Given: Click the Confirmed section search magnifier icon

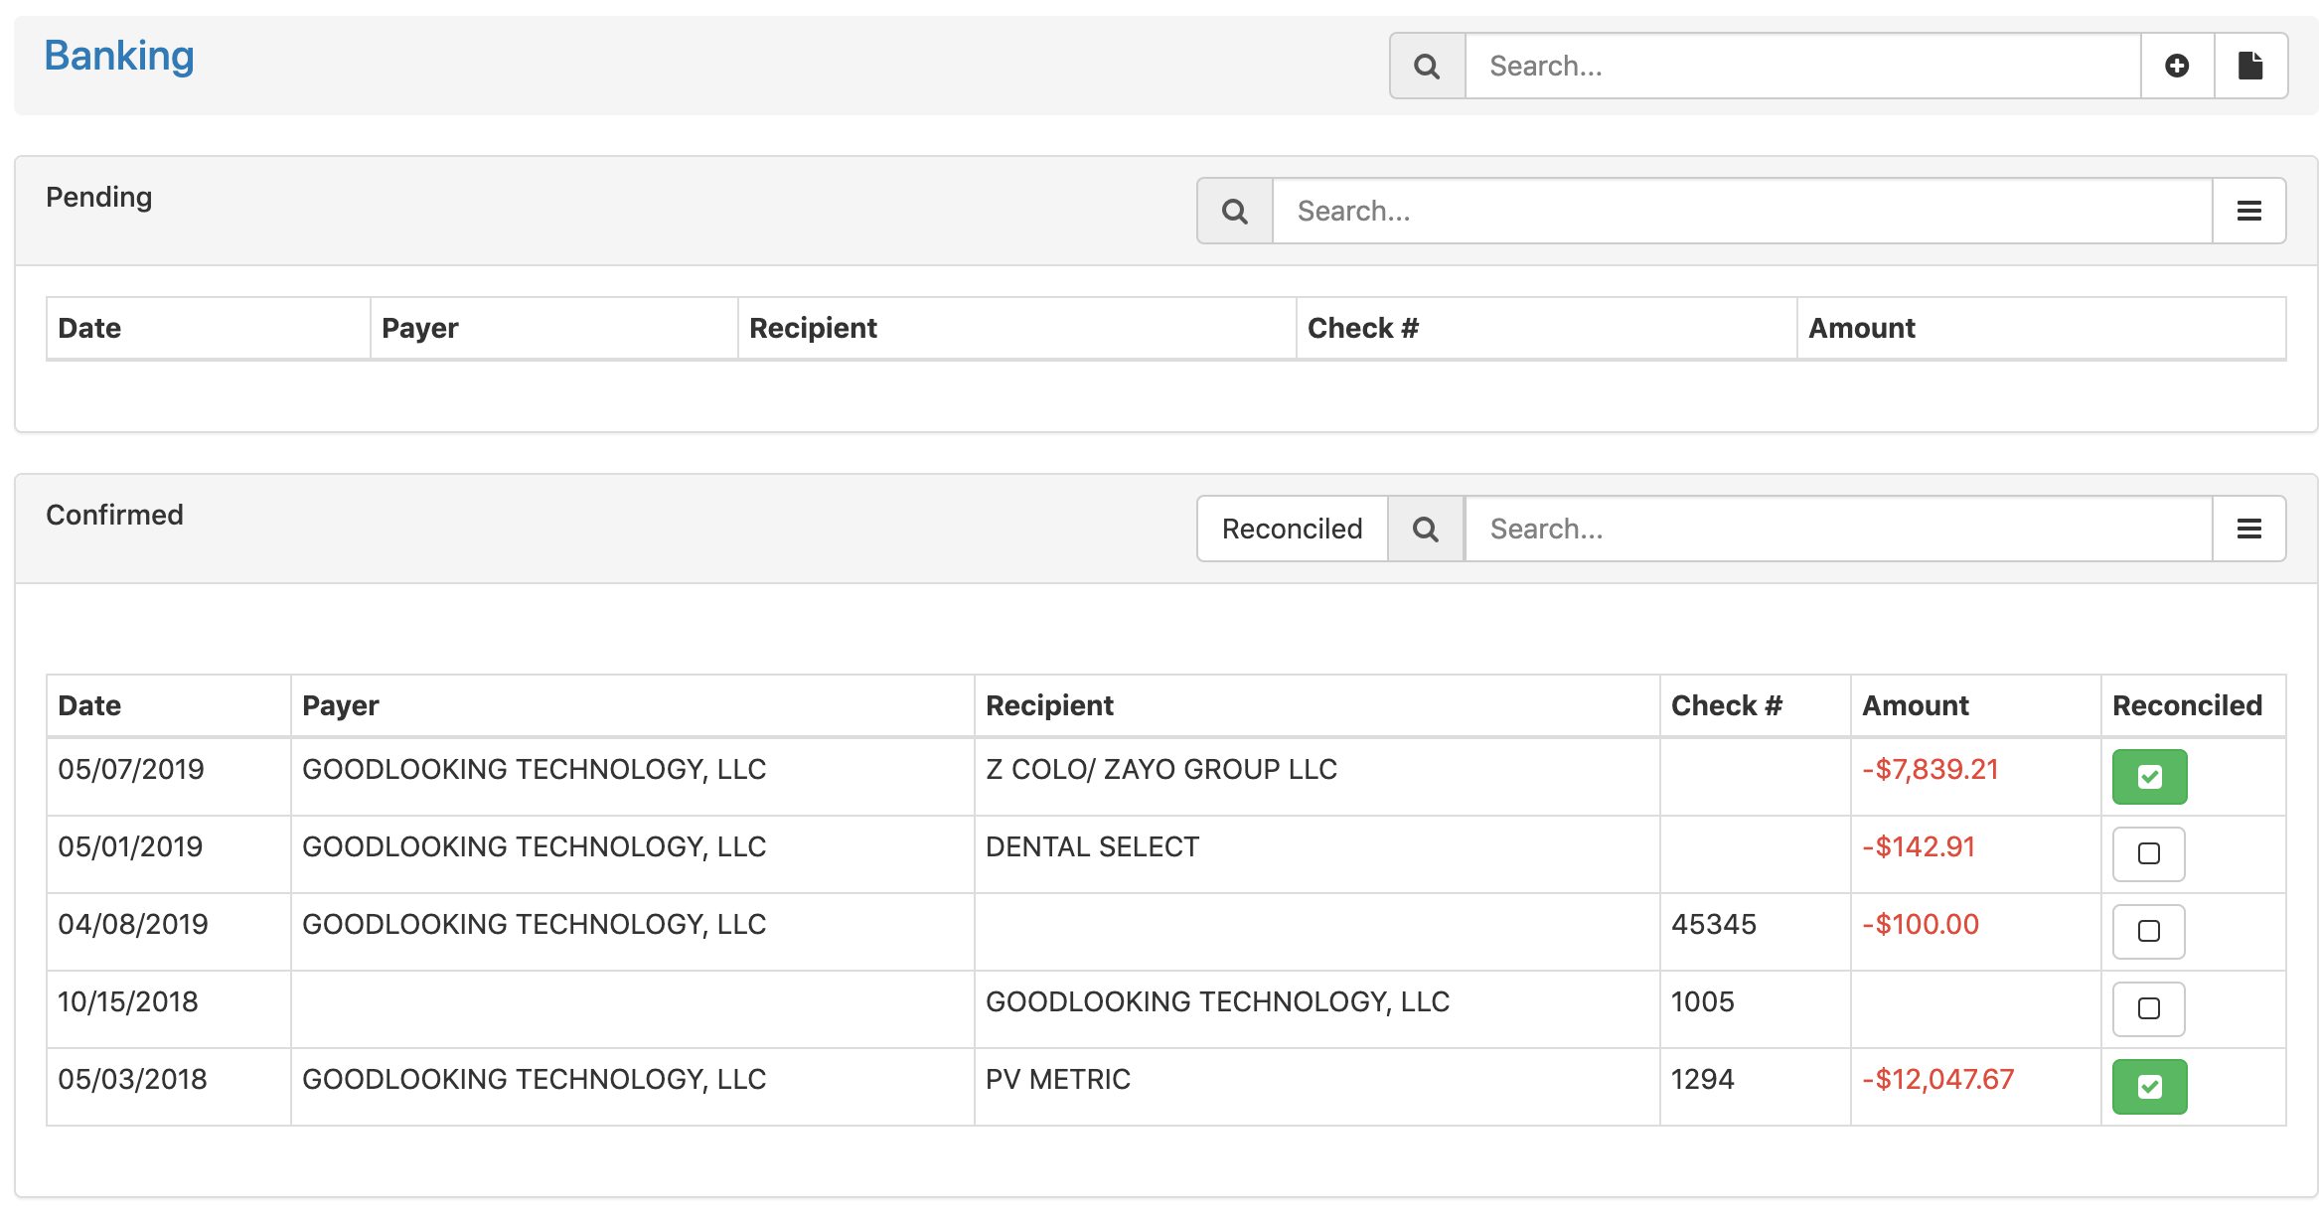Looking at the screenshot, I should 1425,530.
